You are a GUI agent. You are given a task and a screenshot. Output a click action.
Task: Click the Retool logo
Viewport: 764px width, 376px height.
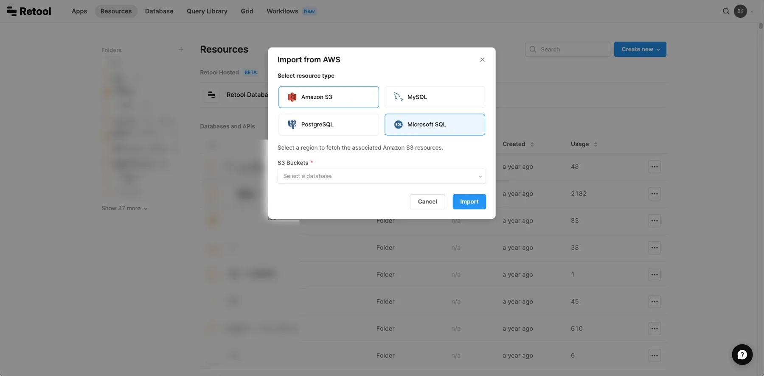point(29,11)
